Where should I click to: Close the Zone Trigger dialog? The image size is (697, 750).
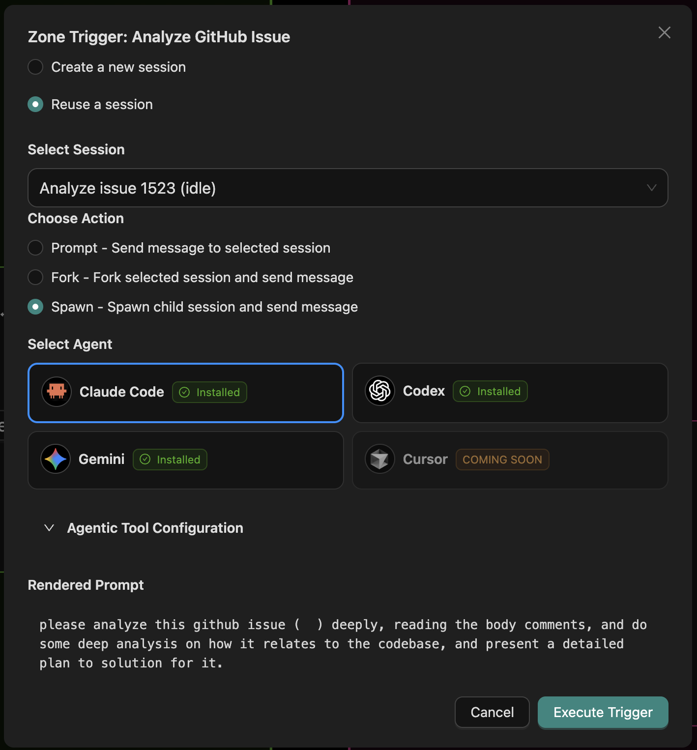(664, 32)
